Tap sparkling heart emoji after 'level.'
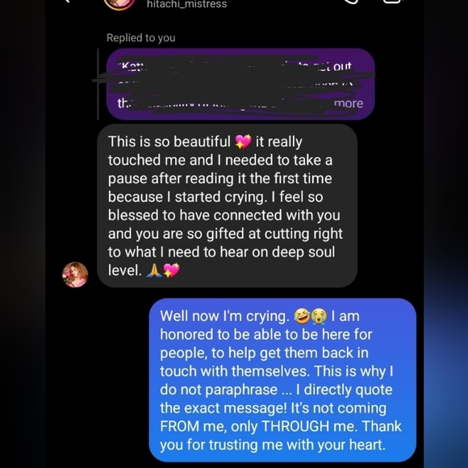The image size is (468, 468). coord(171,270)
